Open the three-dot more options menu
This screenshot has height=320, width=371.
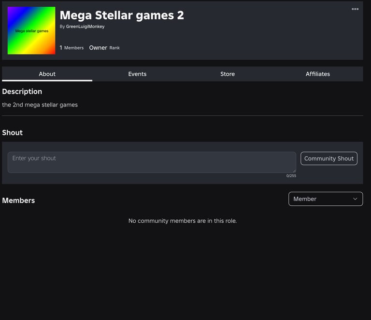point(355,9)
